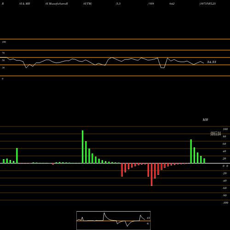Click the 70 level label on RSI scale

[x=3, y=53]
